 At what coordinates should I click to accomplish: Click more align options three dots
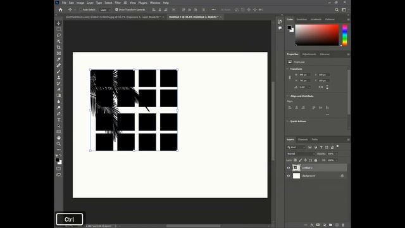click(327, 115)
